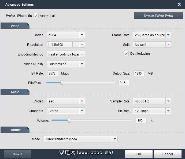
Task: Click the video Bit Rate input field
Action: point(53,73)
